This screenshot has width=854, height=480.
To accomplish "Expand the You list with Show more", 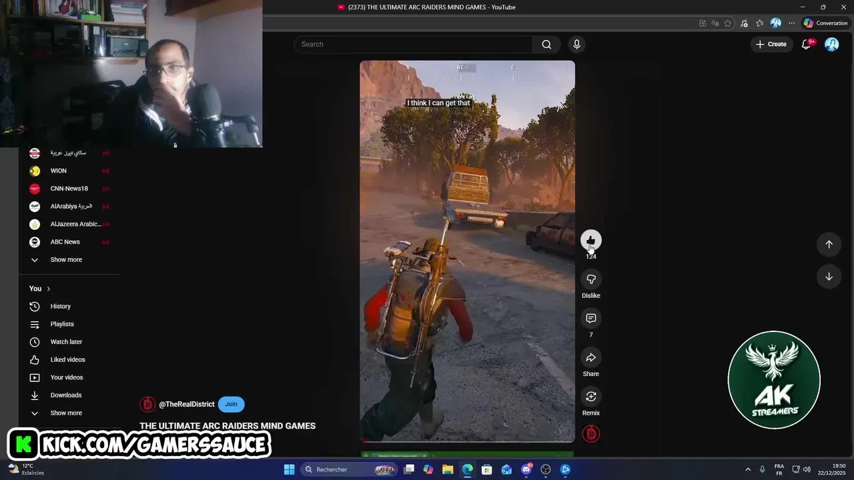I will (x=66, y=413).
